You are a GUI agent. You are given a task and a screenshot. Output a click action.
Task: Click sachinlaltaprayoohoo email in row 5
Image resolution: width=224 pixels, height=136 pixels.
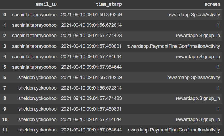[34, 67]
